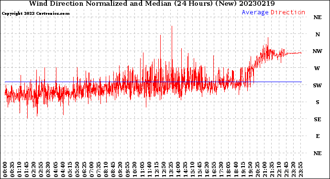
Task: Click the blue average direction line
Action: 153,82
